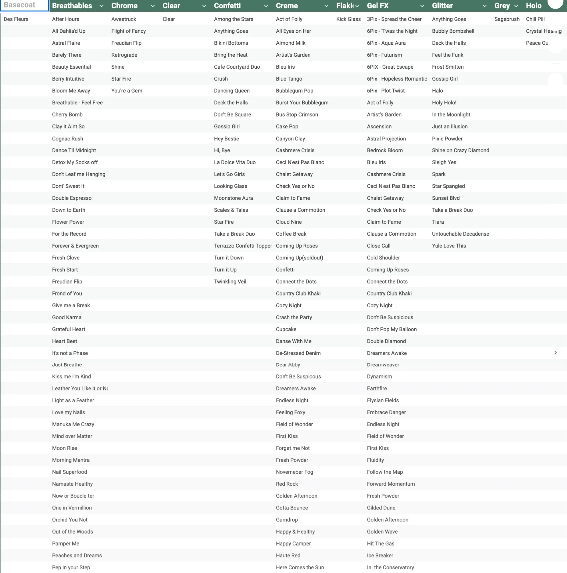Select the Terrazzo Confetti Topper cell
Screen dimensions: 567x573
click(243, 246)
